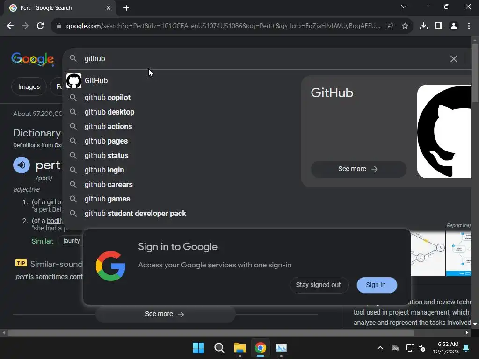This screenshot has width=479, height=359.
Task: Click the jaunty similar-word chip
Action: (71, 241)
